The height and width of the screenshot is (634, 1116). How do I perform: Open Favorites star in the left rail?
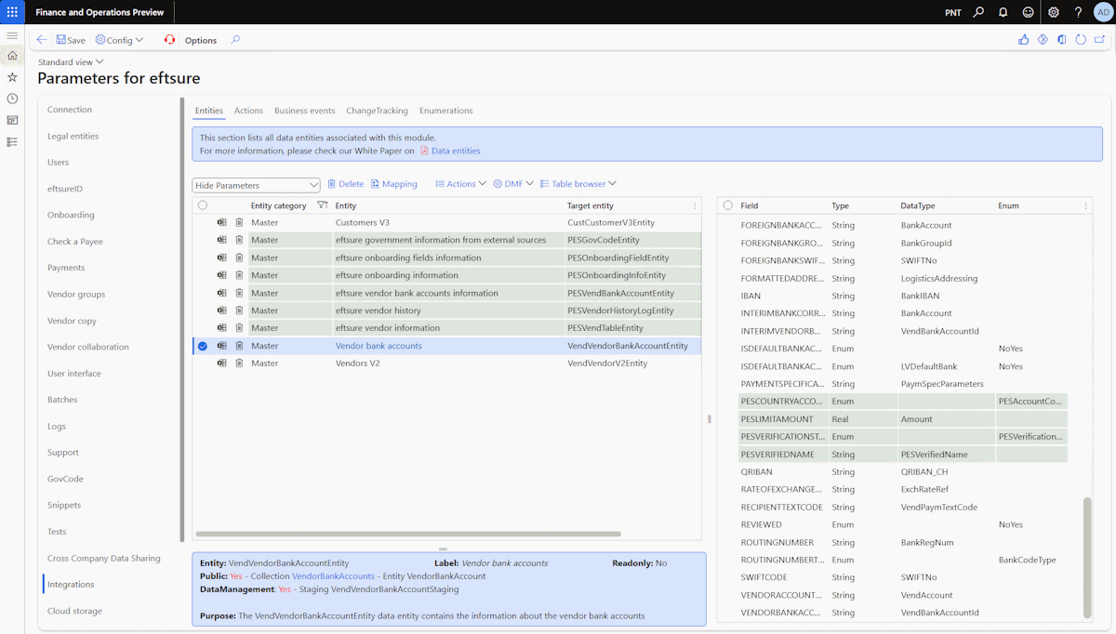(x=12, y=77)
